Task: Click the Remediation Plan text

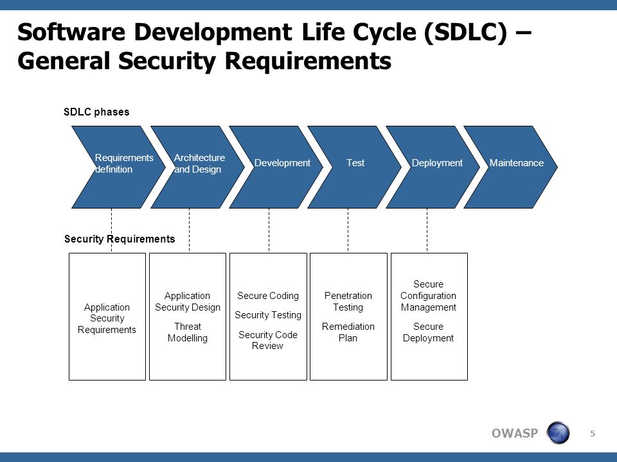Action: pos(348,332)
